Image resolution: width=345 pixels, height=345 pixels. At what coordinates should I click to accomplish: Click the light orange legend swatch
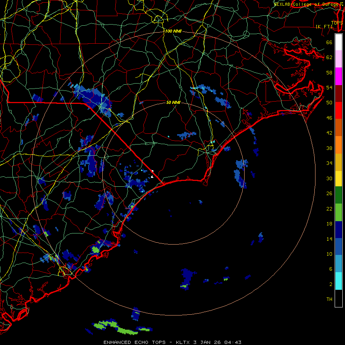coord(338,145)
